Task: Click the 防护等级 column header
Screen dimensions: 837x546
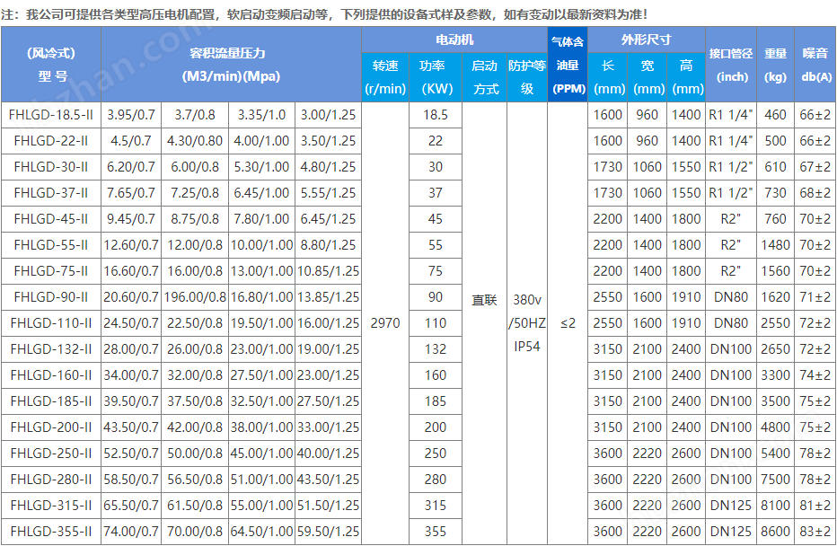Action: point(527,77)
